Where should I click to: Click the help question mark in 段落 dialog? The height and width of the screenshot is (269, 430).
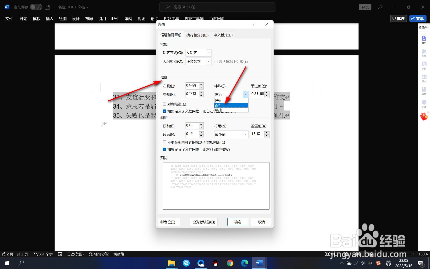click(253, 24)
